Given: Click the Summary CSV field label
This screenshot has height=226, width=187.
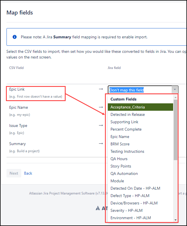Looking at the screenshot, I should (x=17, y=144).
